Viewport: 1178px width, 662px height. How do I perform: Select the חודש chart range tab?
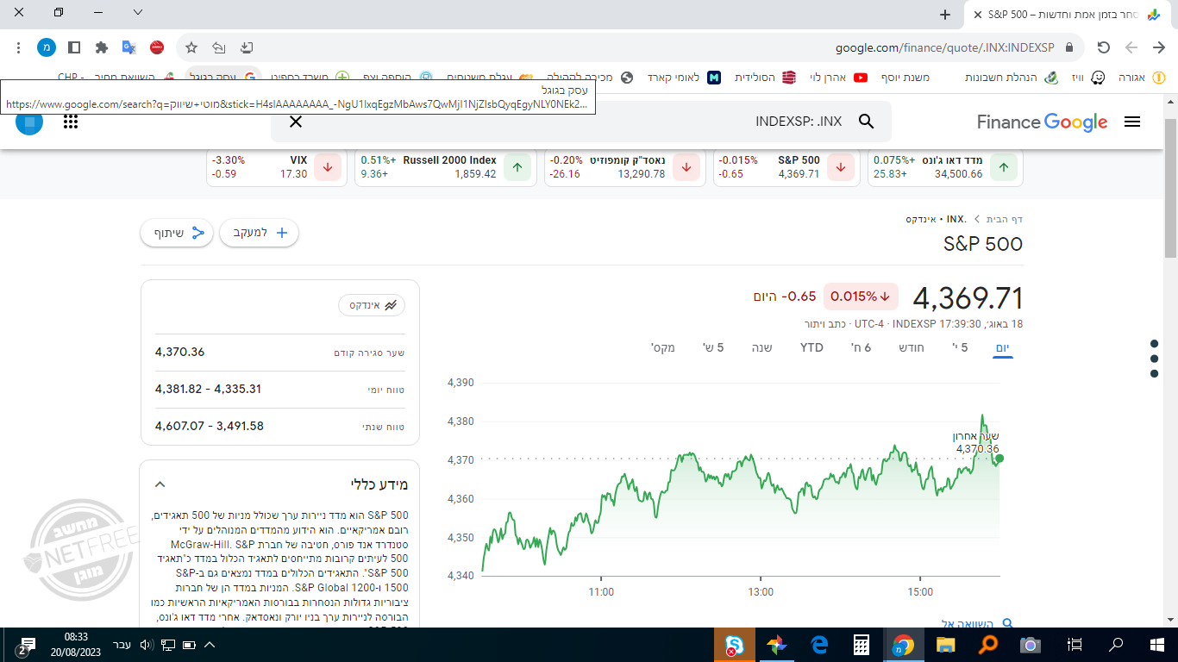pos(912,347)
